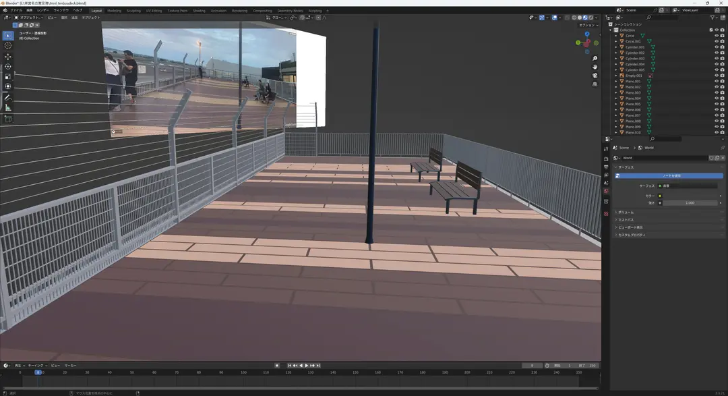Hide Plane.005 with its eye icon
Viewport: 728px width, 396px height.
click(x=717, y=104)
